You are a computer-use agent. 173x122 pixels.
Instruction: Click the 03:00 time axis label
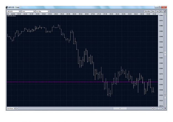pyautogui.click(x=19, y=14)
